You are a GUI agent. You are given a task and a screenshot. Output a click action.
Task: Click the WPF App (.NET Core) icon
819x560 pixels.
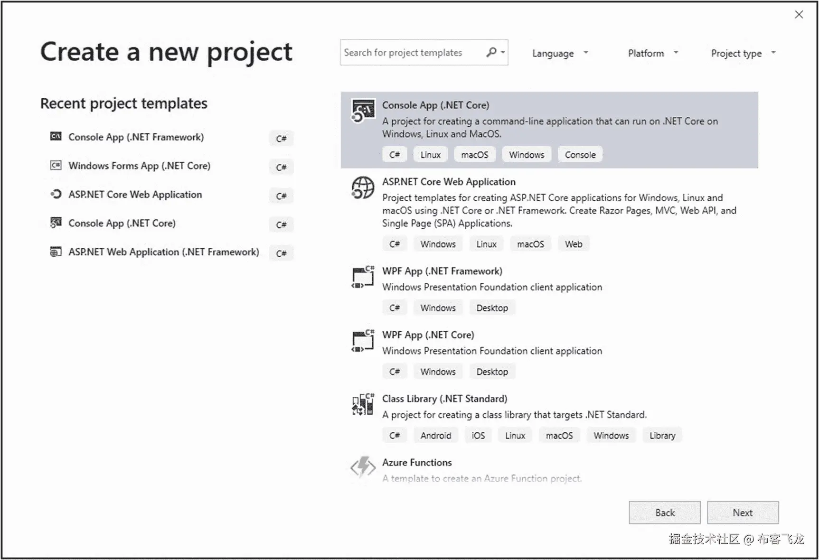click(x=363, y=341)
